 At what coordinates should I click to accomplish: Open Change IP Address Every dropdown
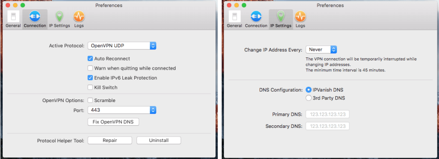[321, 50]
